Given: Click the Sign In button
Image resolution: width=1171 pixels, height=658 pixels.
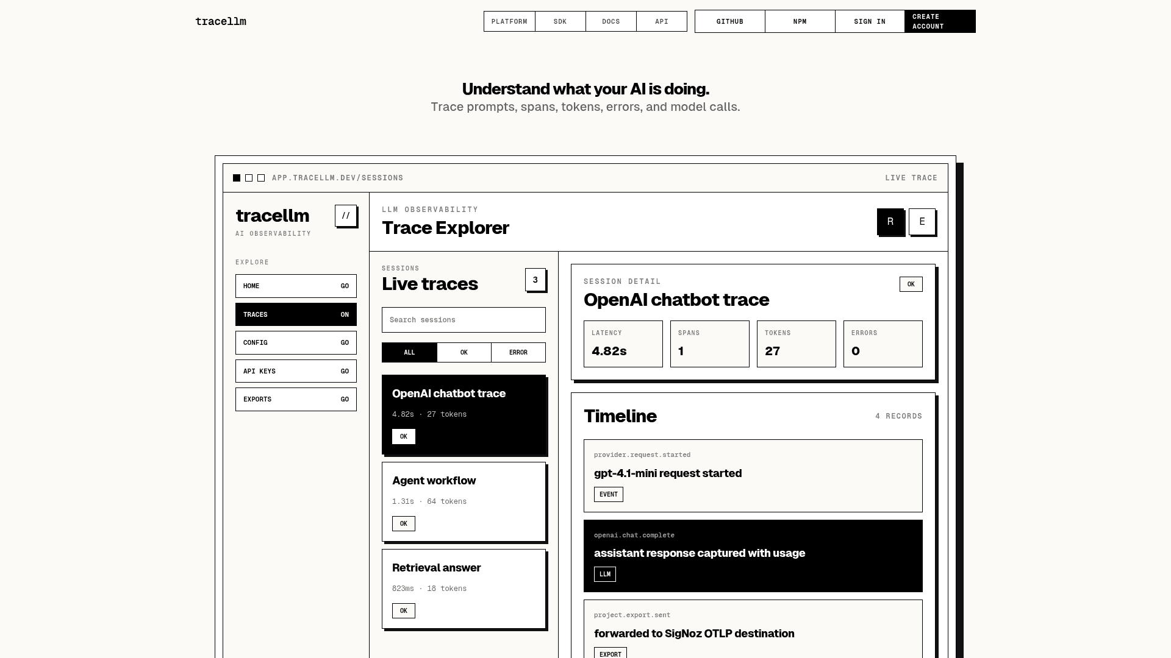Looking at the screenshot, I should pyautogui.click(x=870, y=21).
